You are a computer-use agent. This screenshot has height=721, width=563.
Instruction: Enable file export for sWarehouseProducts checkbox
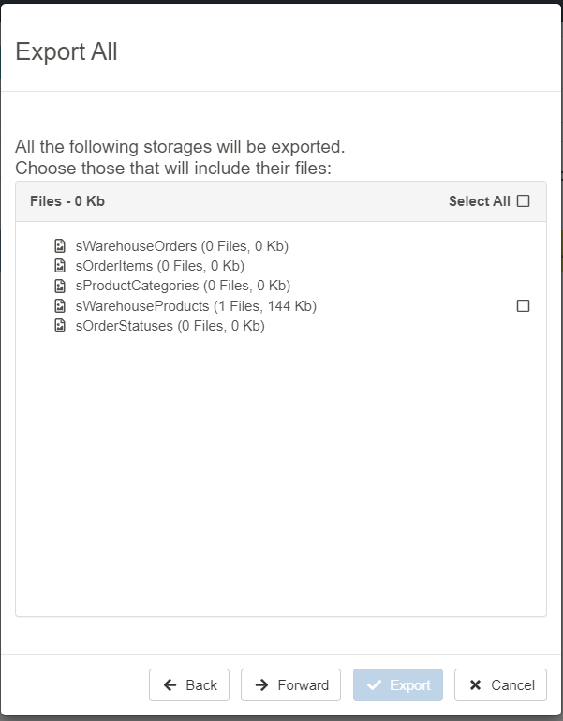pyautogui.click(x=524, y=306)
